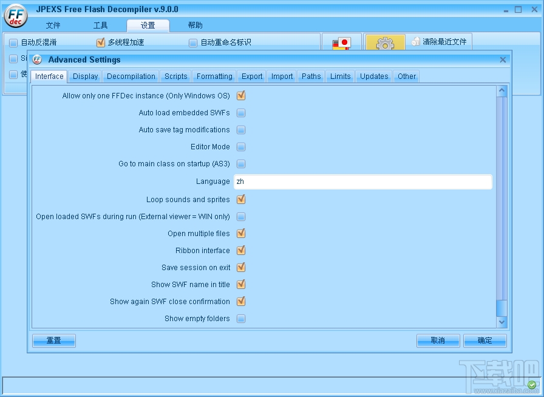The height and width of the screenshot is (397, 544).
Task: Click the scrollbar down arrow in the dialog
Action: click(502, 322)
